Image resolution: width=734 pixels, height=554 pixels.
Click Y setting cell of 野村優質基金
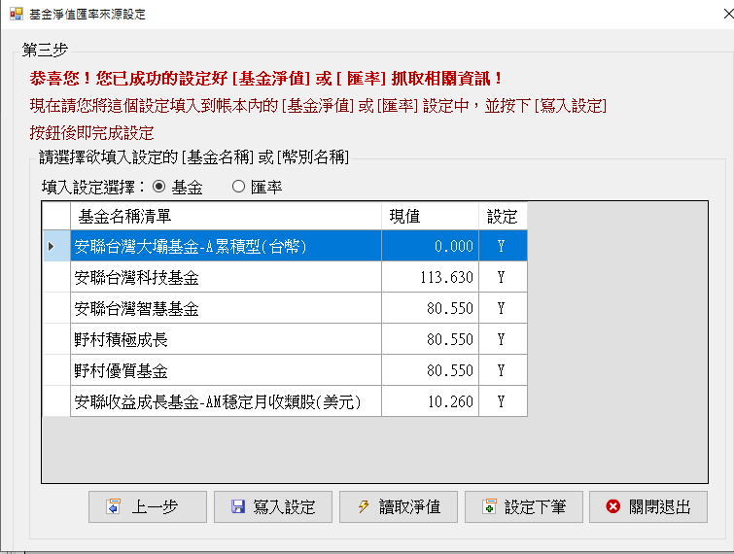[x=504, y=370]
